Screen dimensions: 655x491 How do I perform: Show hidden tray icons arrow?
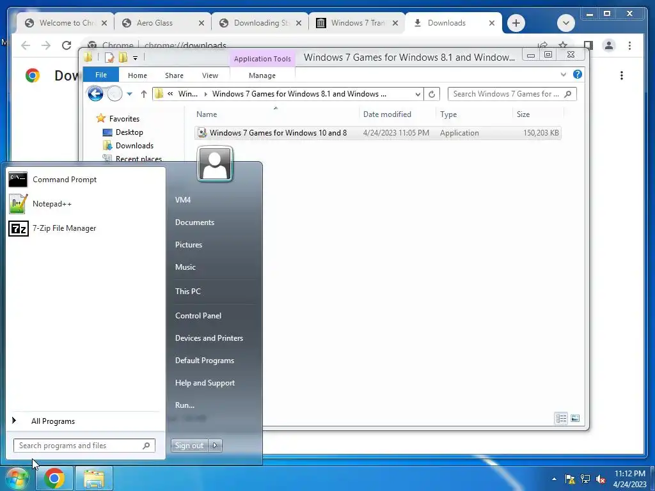555,479
